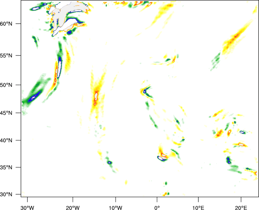
Task: Click the 20°W longitude label
Action: (x=73, y=208)
